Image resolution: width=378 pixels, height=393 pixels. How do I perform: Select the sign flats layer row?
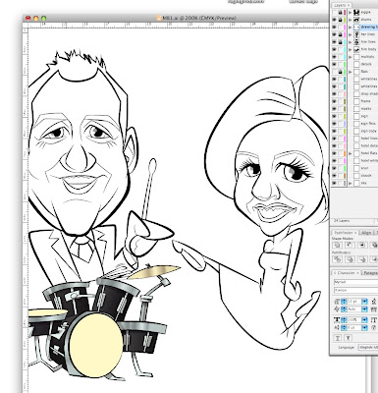pos(354,124)
